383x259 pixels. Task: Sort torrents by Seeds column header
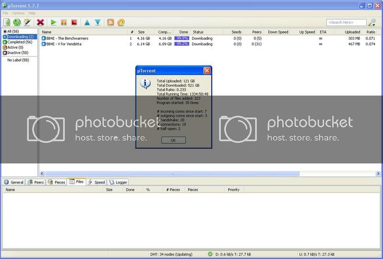point(233,32)
